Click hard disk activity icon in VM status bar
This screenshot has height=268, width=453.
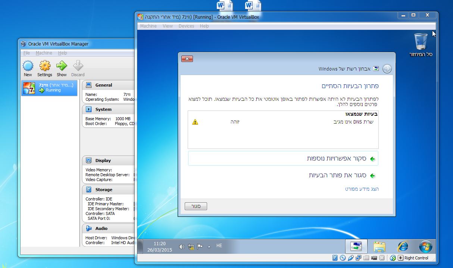tap(335, 258)
